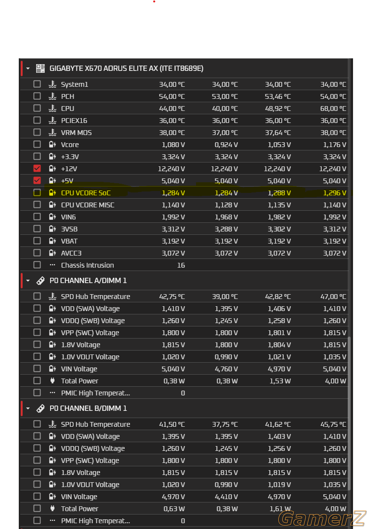Click the memory module icon for Channel B/DIMM 1

coord(40,408)
